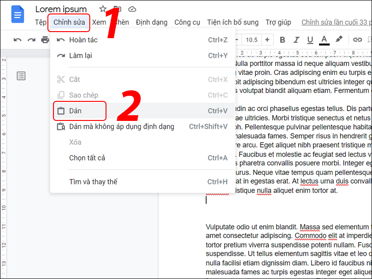Click the Redo icon in the toolbar
This screenshot has width=372, height=279.
31,40
